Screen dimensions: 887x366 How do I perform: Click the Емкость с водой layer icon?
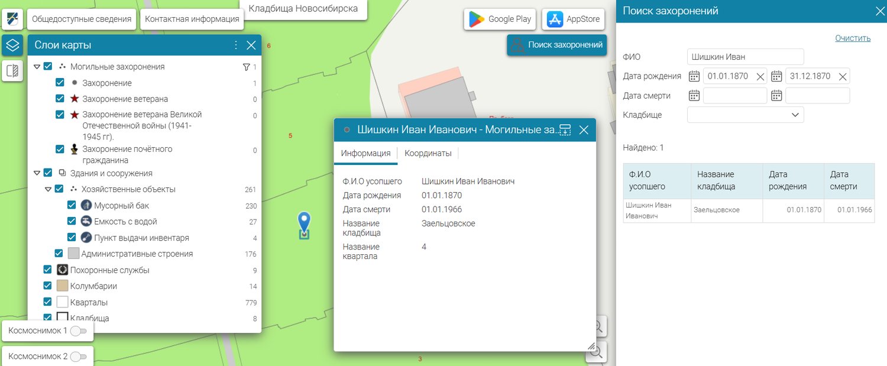click(86, 222)
